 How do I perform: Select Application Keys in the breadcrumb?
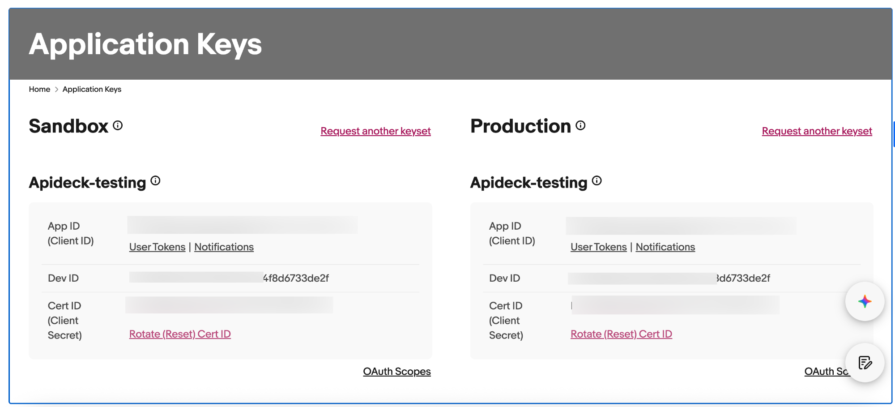point(91,89)
